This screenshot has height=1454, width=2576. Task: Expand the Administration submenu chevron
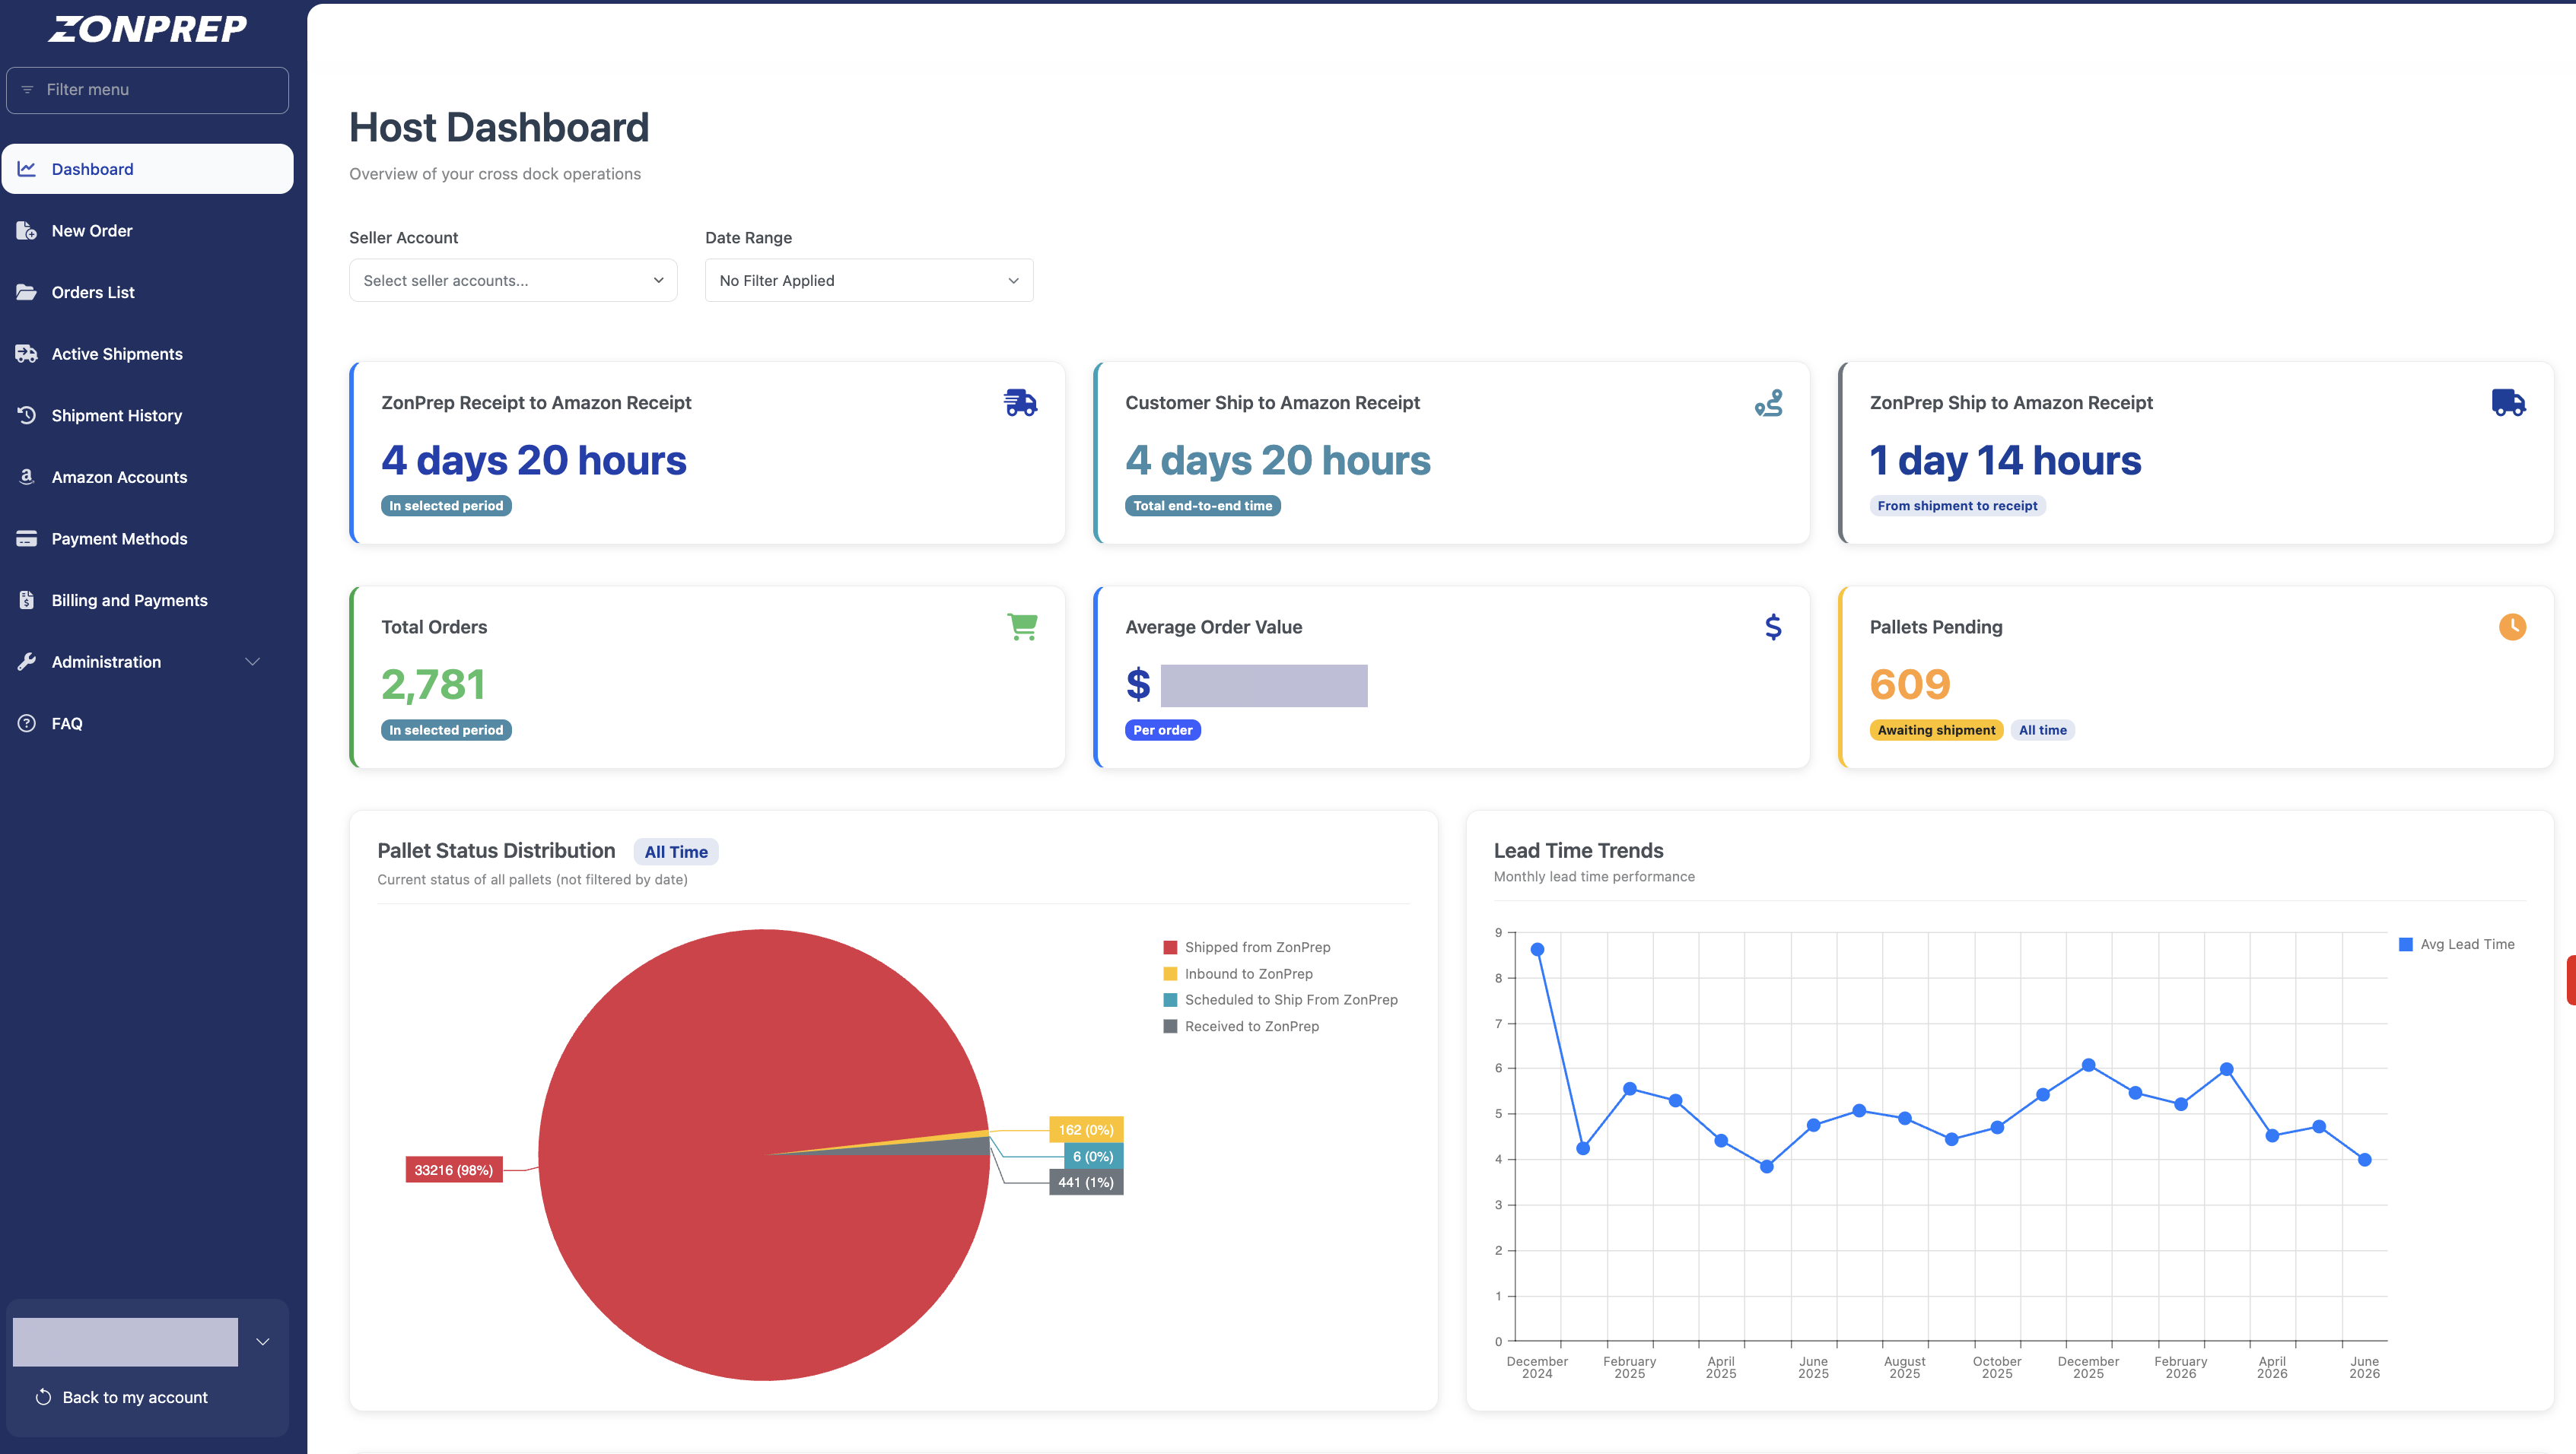point(253,662)
